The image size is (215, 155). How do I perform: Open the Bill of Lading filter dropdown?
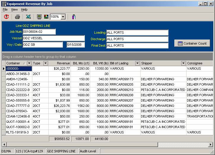(137, 63)
